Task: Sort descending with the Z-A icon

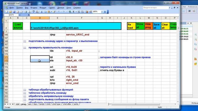Action: click(x=83, y=12)
